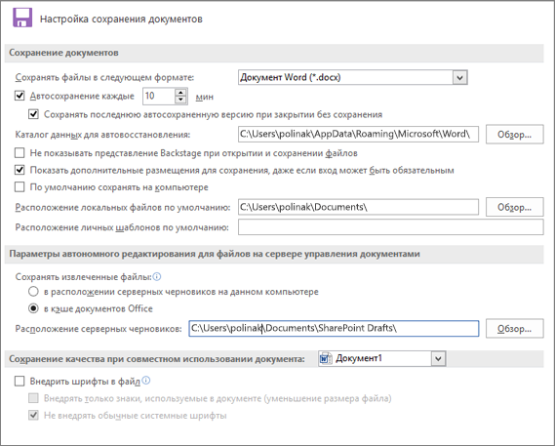Click the empty personal templates location field

point(390,227)
